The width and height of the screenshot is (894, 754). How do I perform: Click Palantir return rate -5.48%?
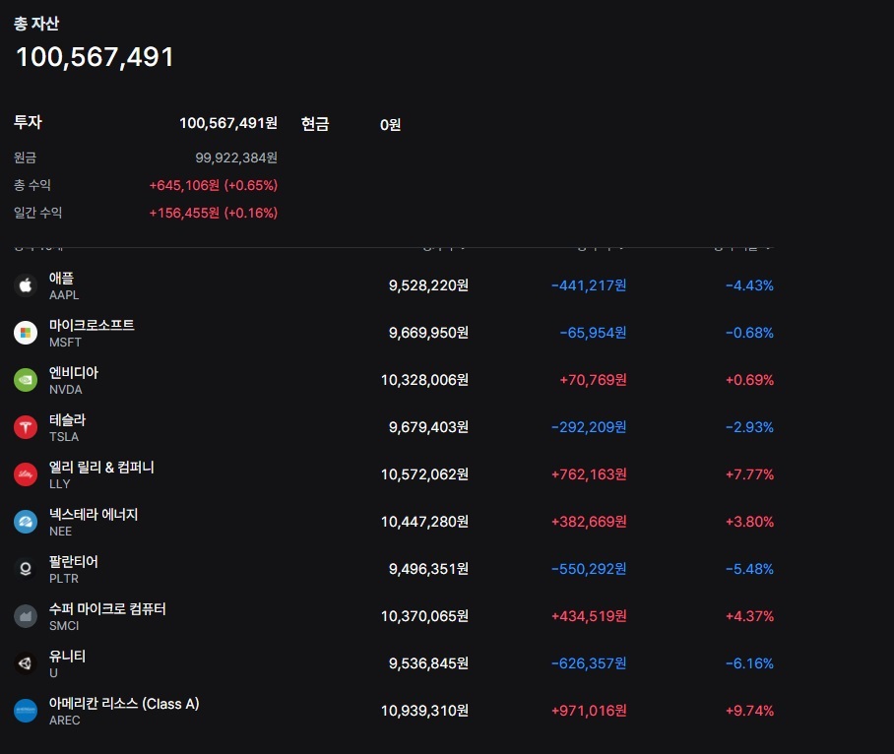pyautogui.click(x=749, y=569)
